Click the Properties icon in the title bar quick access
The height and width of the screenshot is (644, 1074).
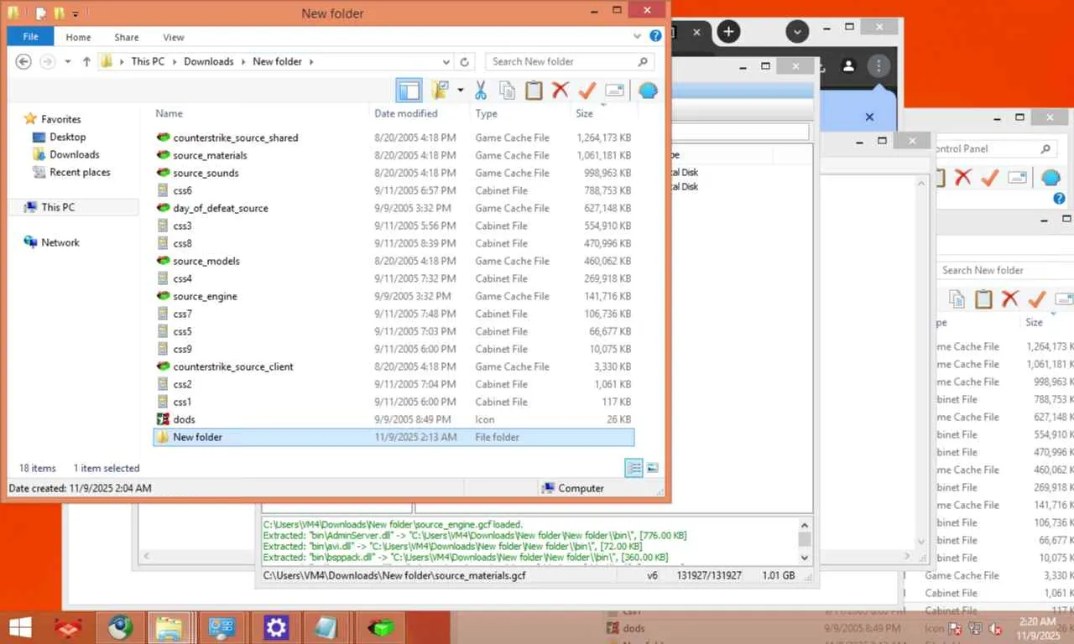tap(42, 13)
